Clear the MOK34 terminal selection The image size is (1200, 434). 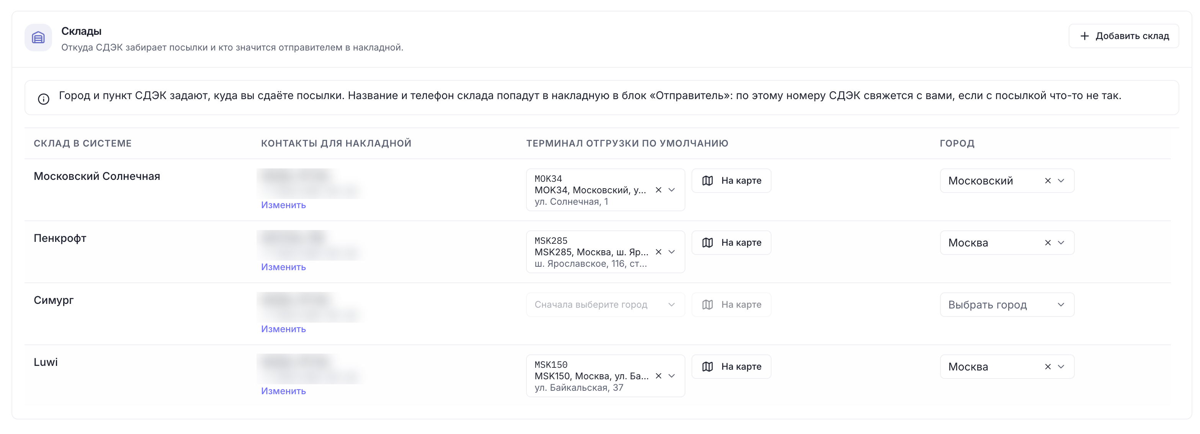point(658,190)
